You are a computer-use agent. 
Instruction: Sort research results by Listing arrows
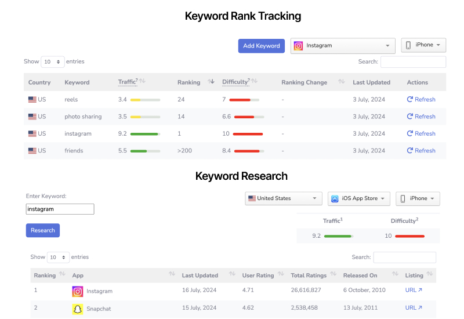pyautogui.click(x=430, y=274)
